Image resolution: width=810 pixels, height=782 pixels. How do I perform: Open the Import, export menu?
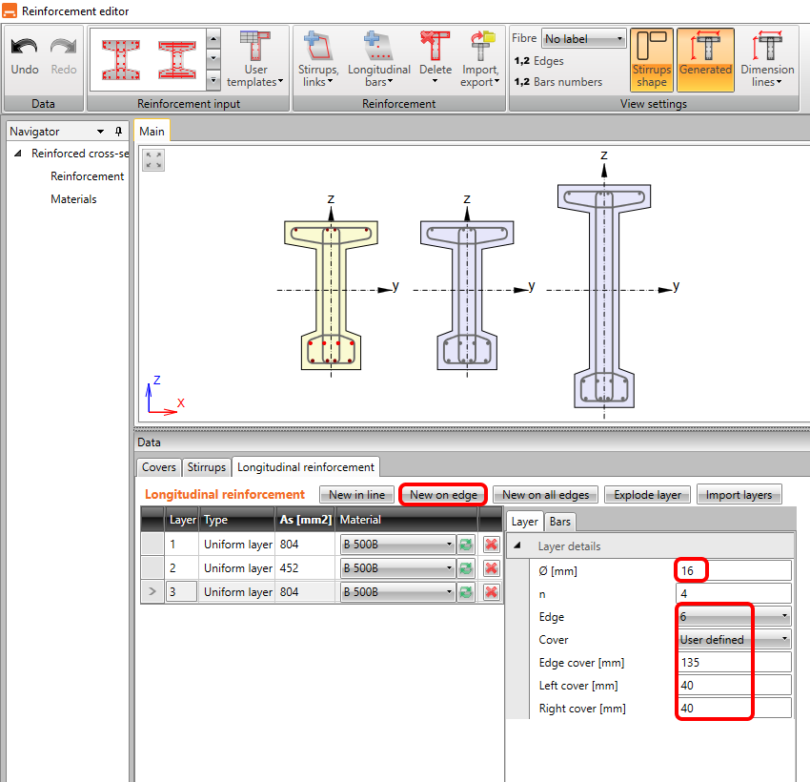480,59
